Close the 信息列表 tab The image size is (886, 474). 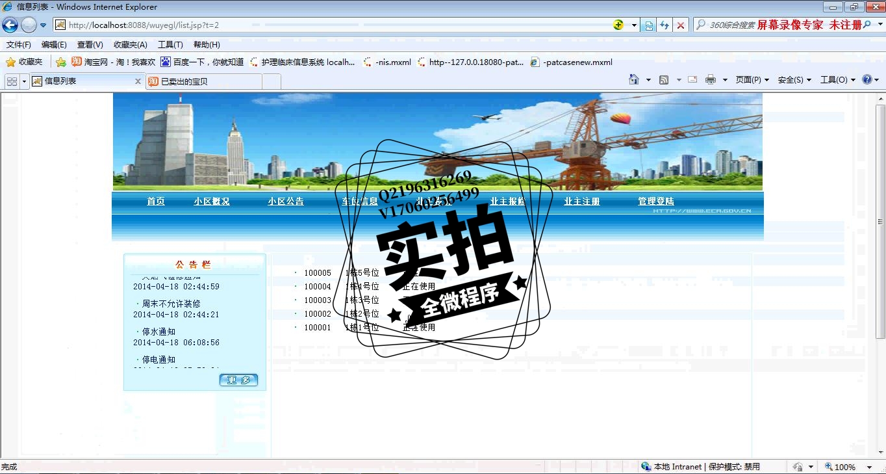(x=138, y=81)
